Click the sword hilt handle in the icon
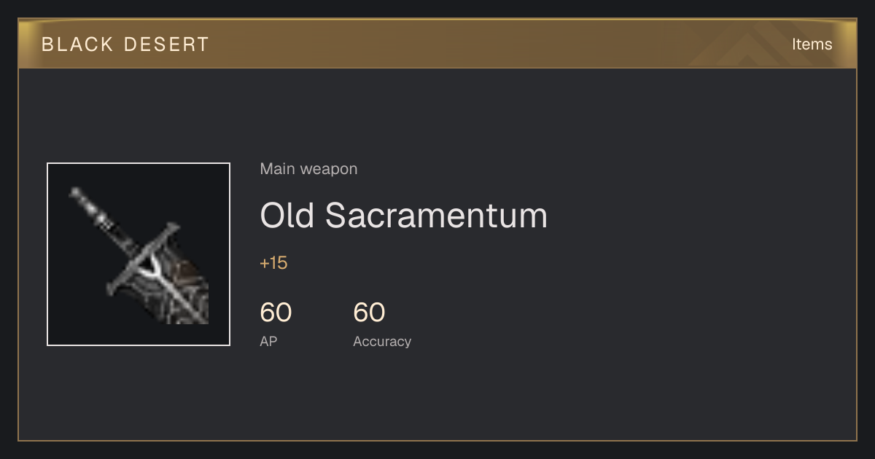The height and width of the screenshot is (459, 875). click(x=90, y=208)
